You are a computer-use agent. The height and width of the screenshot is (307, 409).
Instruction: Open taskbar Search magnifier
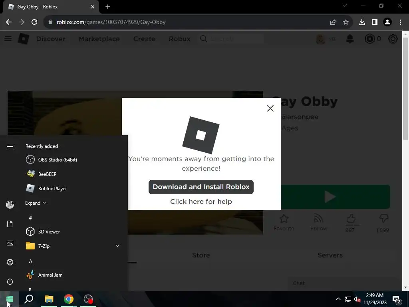coord(29,299)
